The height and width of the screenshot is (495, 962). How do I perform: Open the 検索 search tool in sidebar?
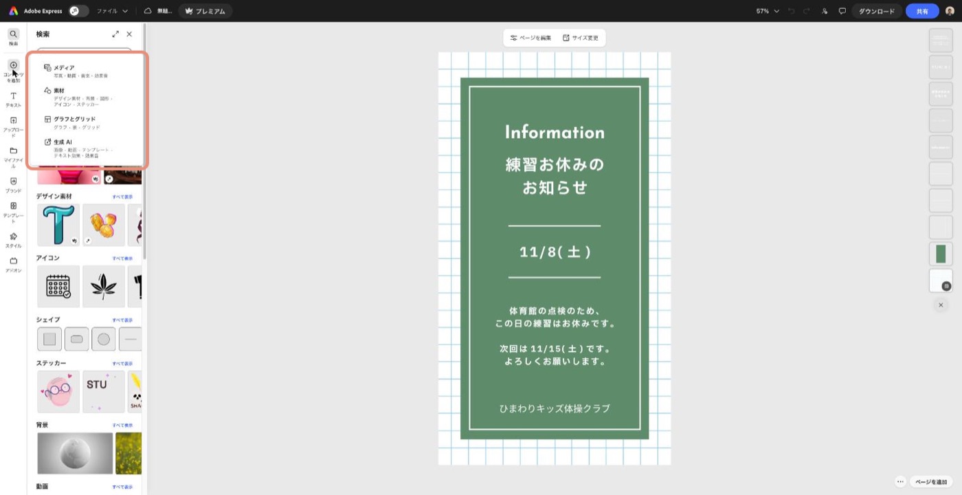click(x=13, y=37)
